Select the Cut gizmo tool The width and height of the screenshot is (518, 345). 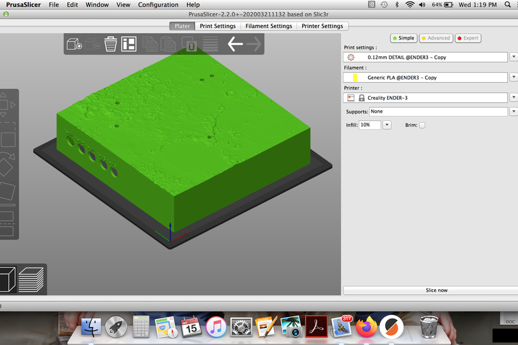coord(7,224)
